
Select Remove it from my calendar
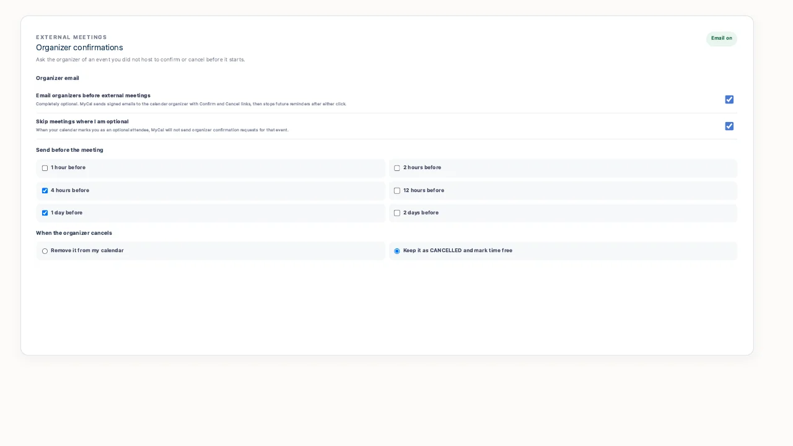45,251
